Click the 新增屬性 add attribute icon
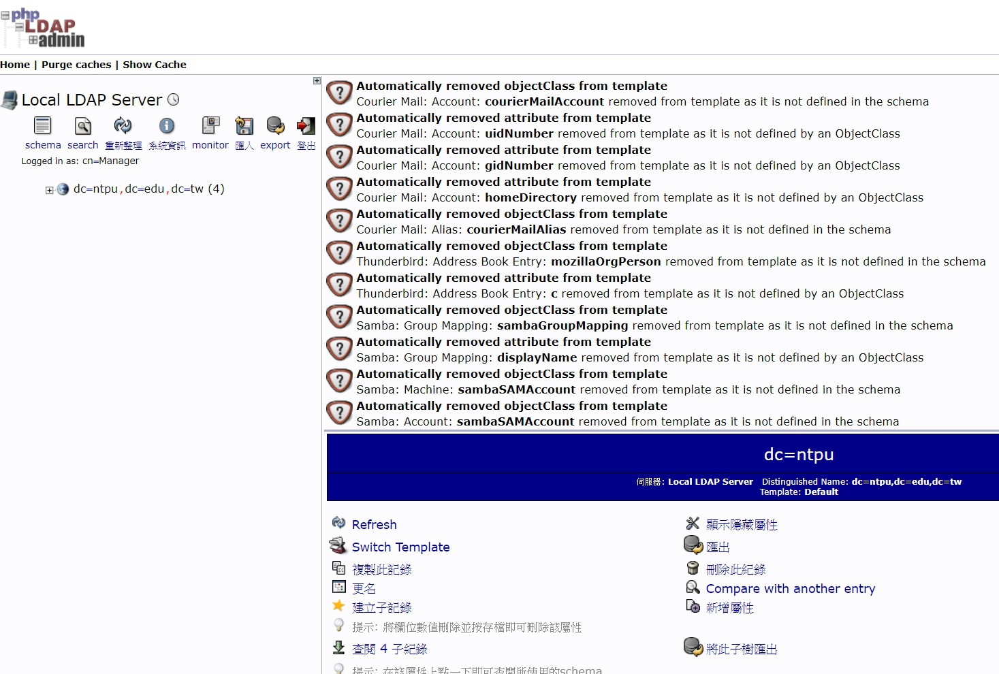Viewport: 999px width, 674px height. point(693,607)
